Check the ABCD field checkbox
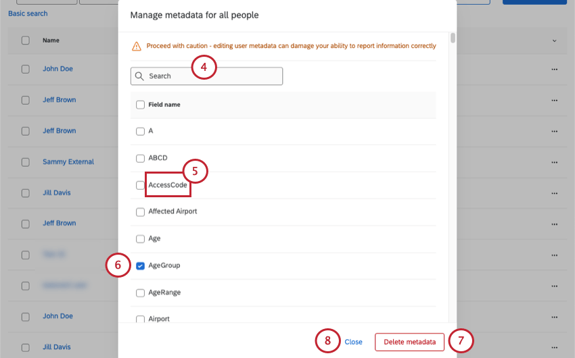The image size is (575, 358). 140,159
